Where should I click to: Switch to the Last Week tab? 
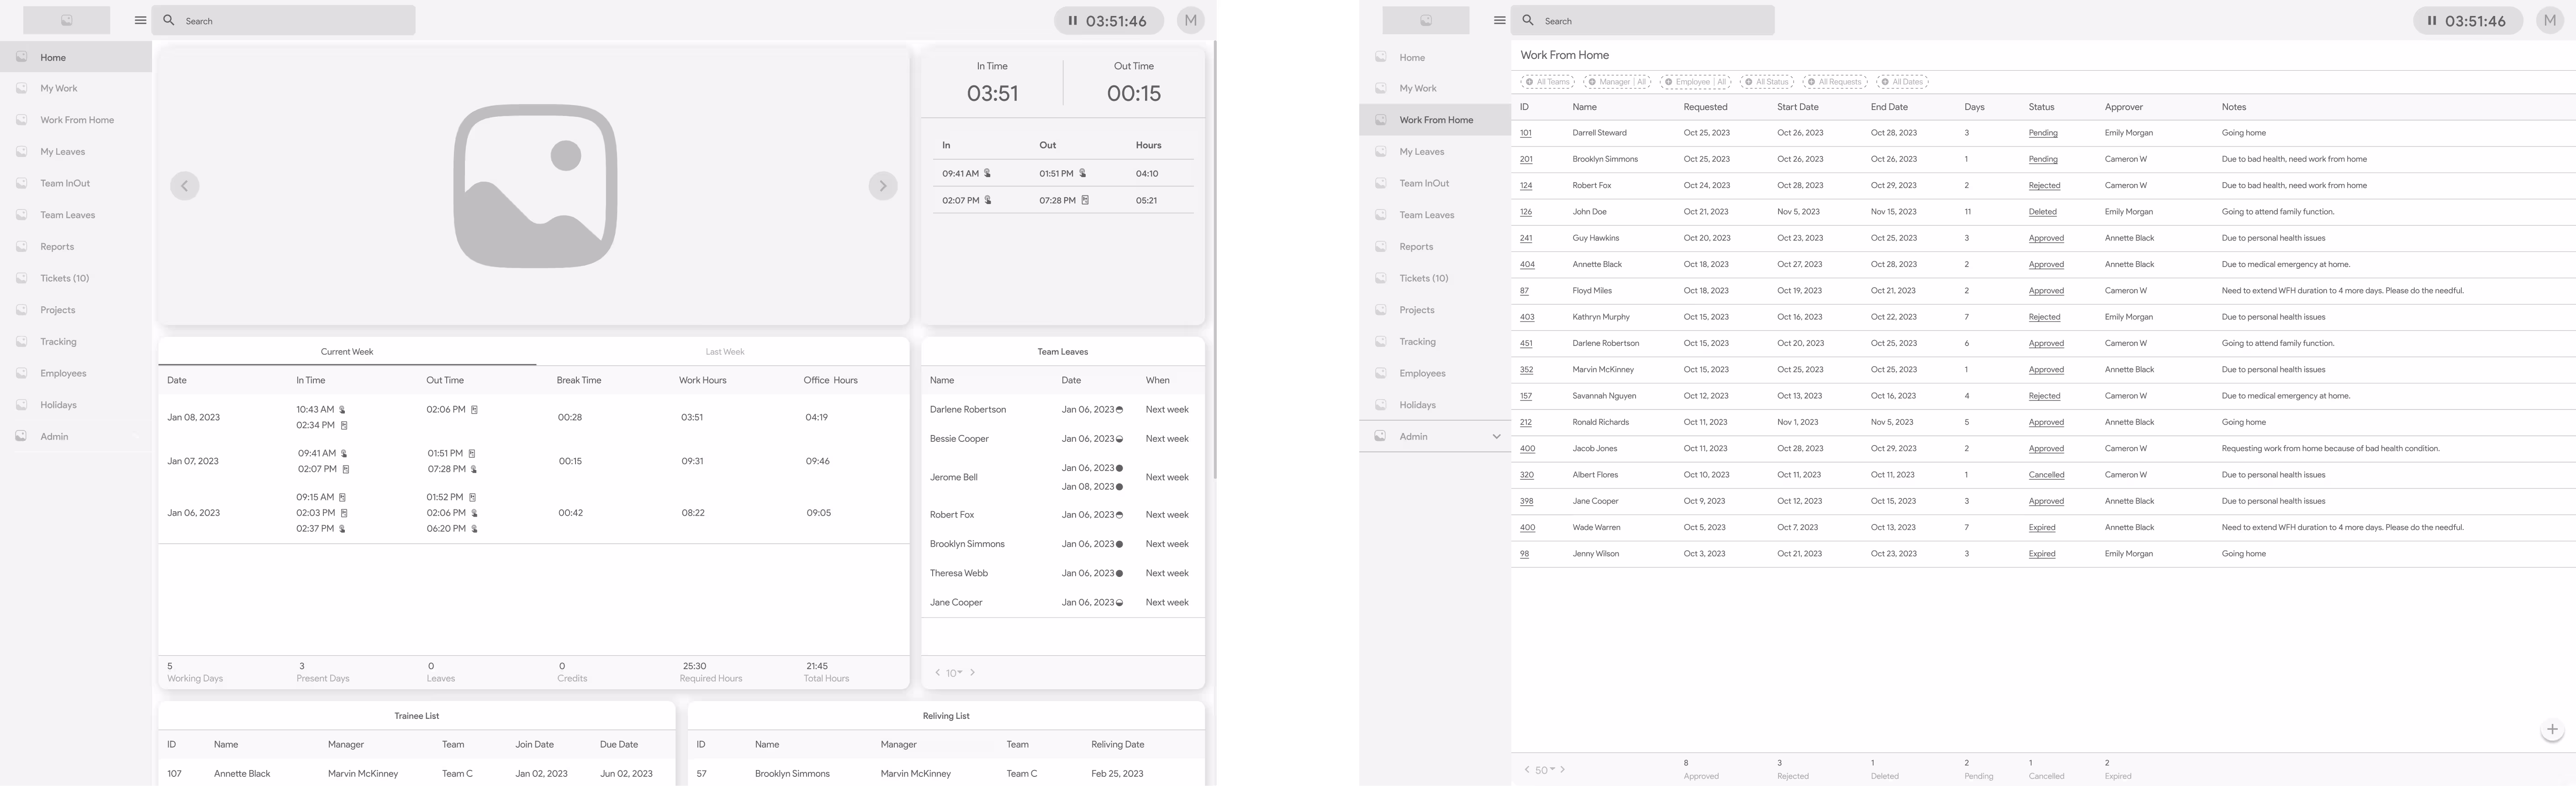(724, 351)
